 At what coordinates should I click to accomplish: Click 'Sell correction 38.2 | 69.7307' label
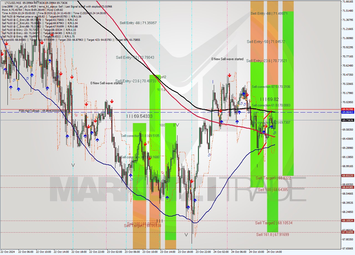point(271,122)
